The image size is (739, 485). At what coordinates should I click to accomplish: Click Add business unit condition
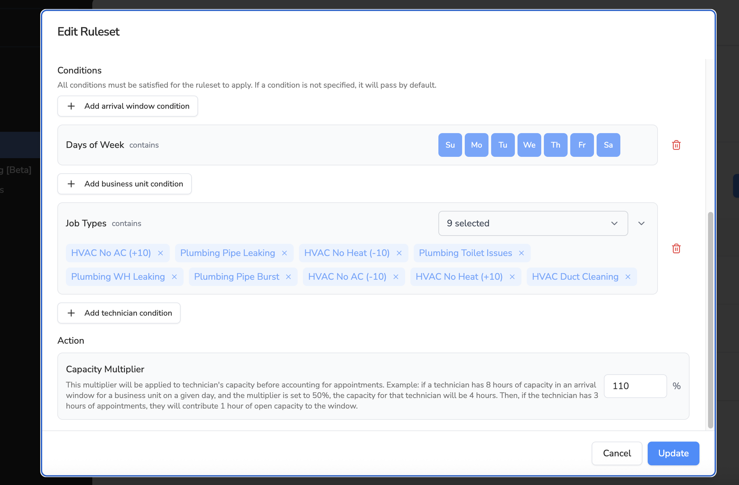[124, 184]
